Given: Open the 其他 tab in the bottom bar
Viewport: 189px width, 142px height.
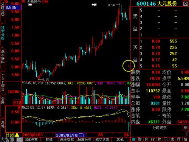Looking at the screenshot, I should coord(120,140).
